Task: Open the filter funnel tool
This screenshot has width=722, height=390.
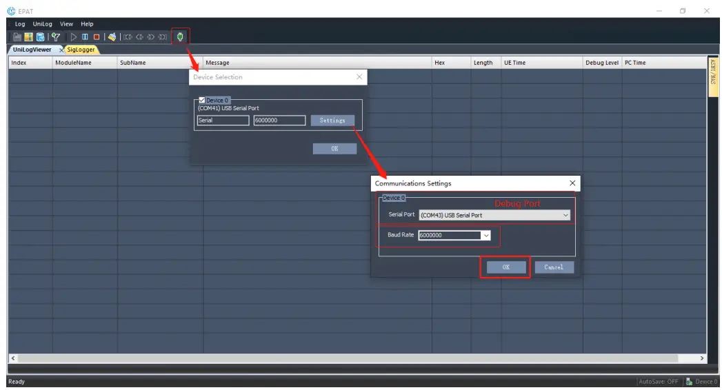Action: coord(56,37)
